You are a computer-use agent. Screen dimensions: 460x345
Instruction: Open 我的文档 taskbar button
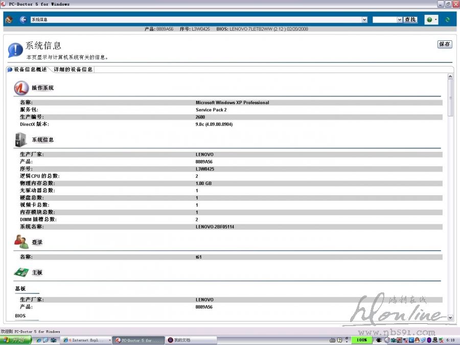coord(191,340)
